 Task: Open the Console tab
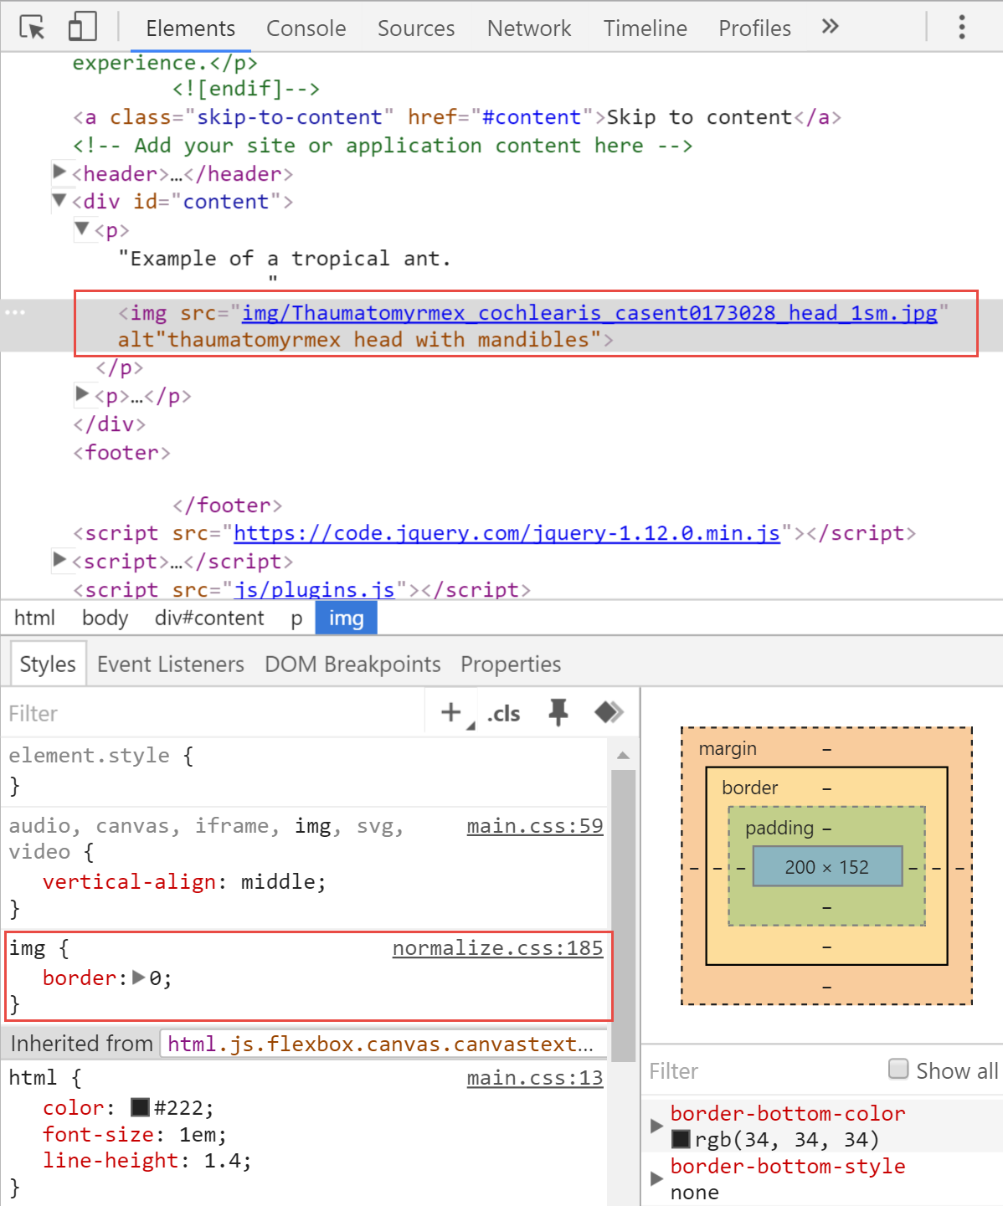306,28
